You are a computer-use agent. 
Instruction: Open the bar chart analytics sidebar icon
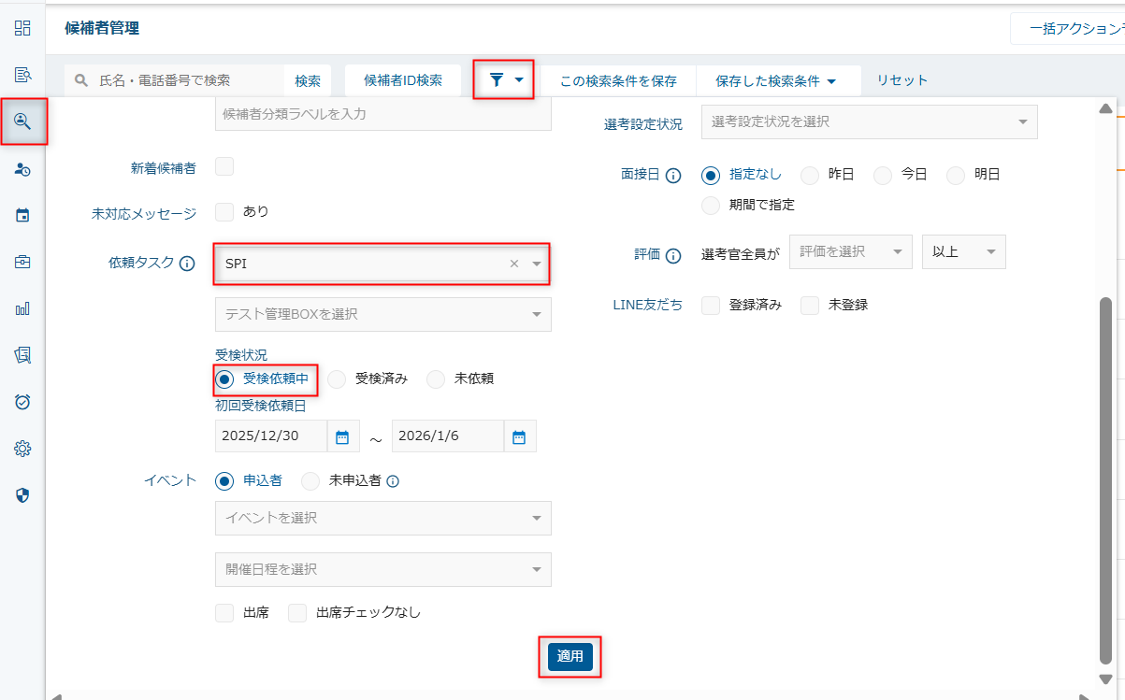(22, 308)
